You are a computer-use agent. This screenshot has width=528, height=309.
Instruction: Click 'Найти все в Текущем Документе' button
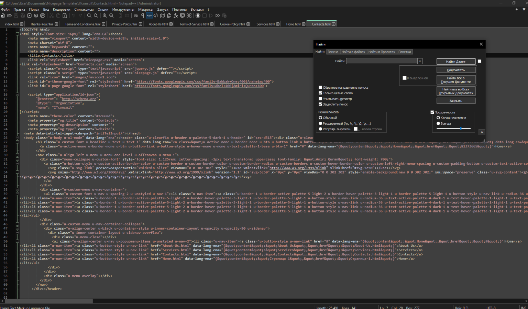point(456,80)
